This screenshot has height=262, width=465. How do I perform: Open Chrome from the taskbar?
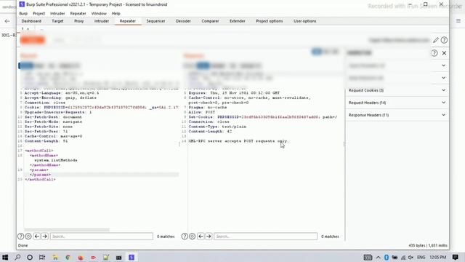coord(68,257)
